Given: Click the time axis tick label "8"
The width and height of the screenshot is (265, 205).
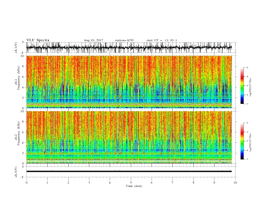Looking at the screenshot, I should 193,183.
